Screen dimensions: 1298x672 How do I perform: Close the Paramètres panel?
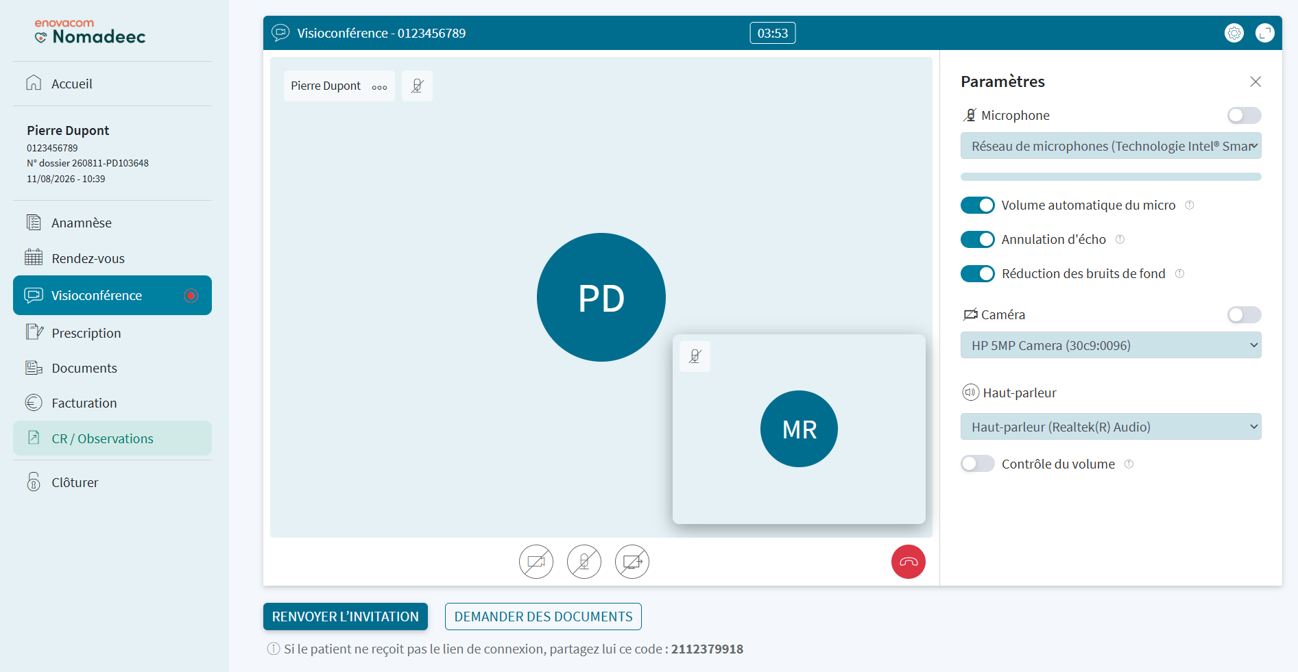tap(1255, 82)
